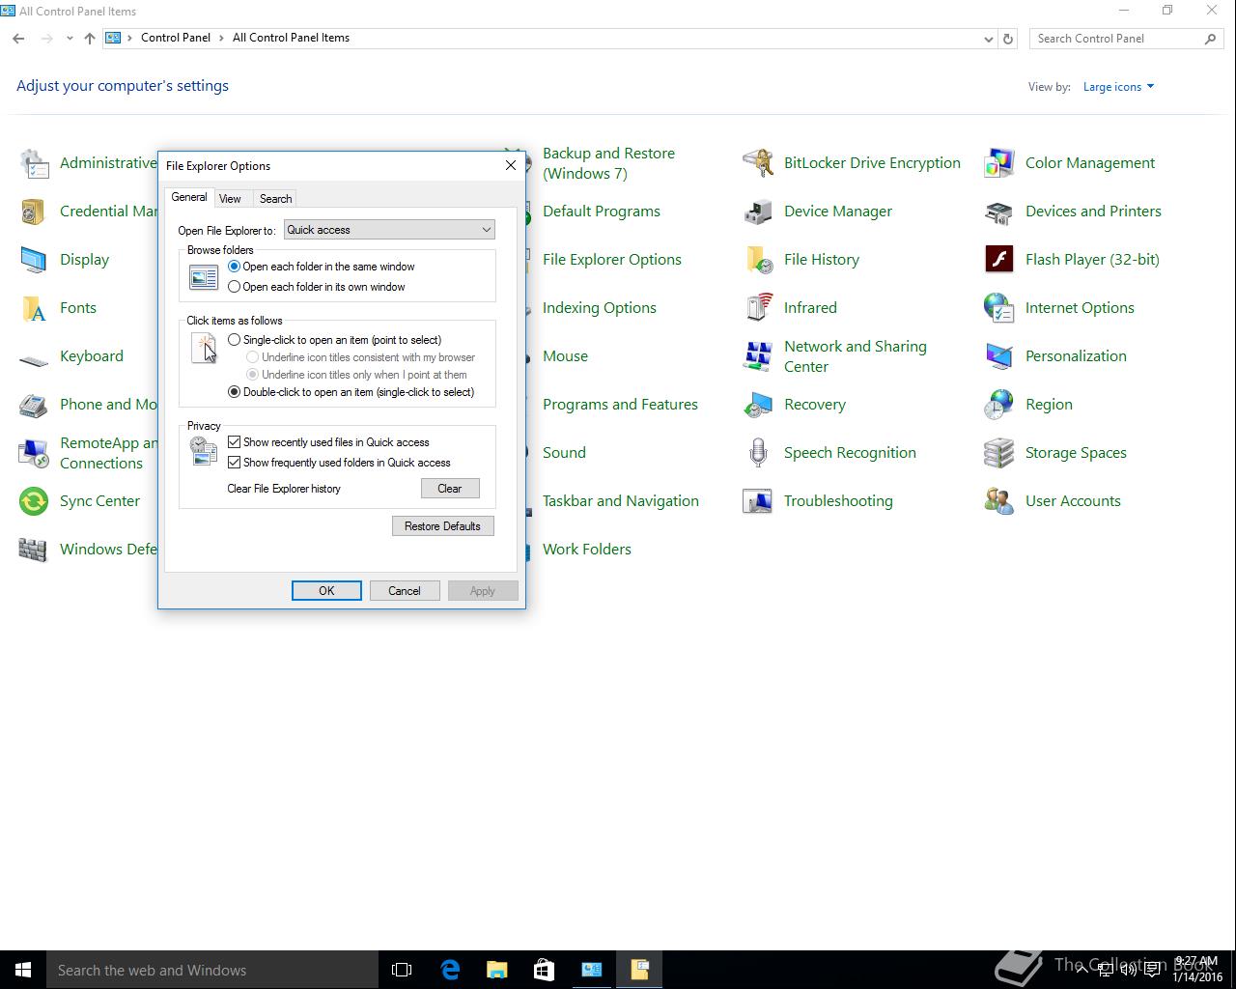The height and width of the screenshot is (989, 1236).
Task: Open the Windows Start button
Action: [23, 970]
